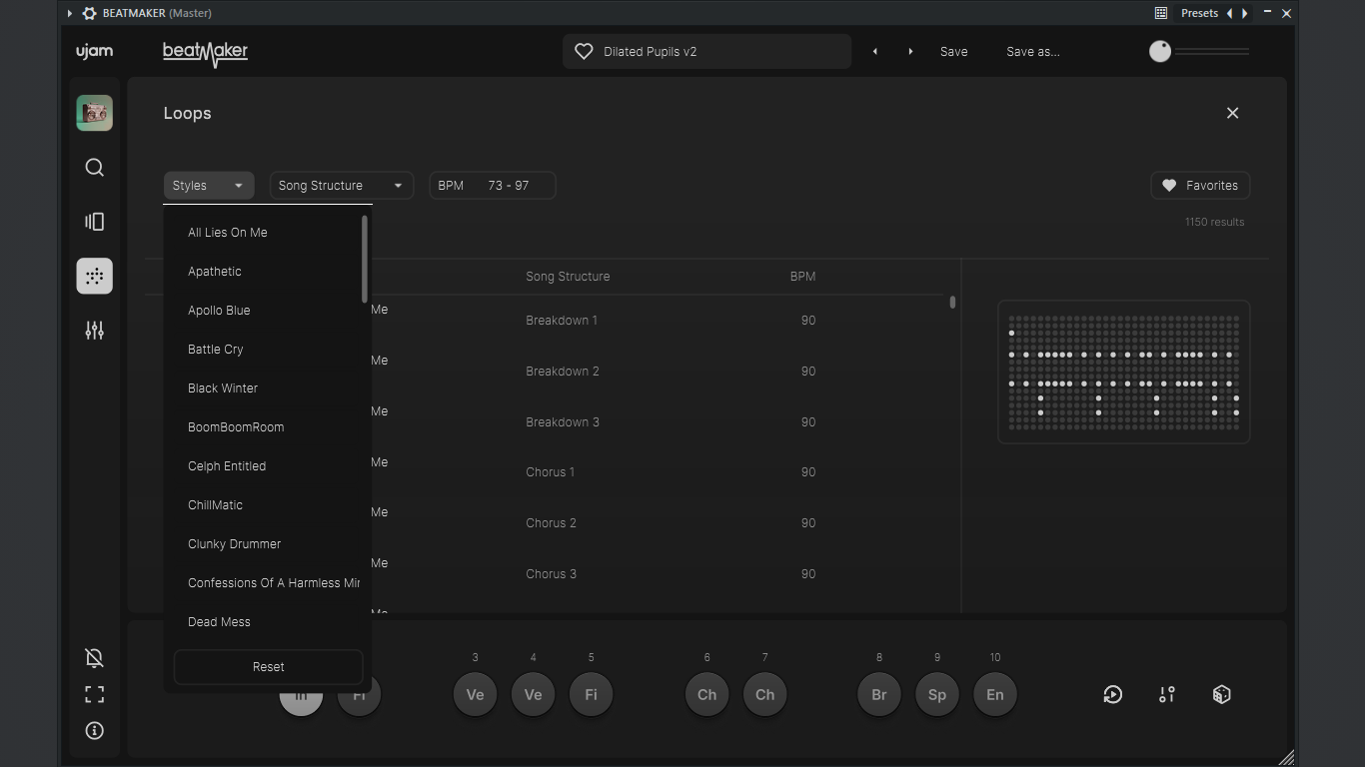Click host previous preset arrow in title bar

pyautogui.click(x=1229, y=13)
